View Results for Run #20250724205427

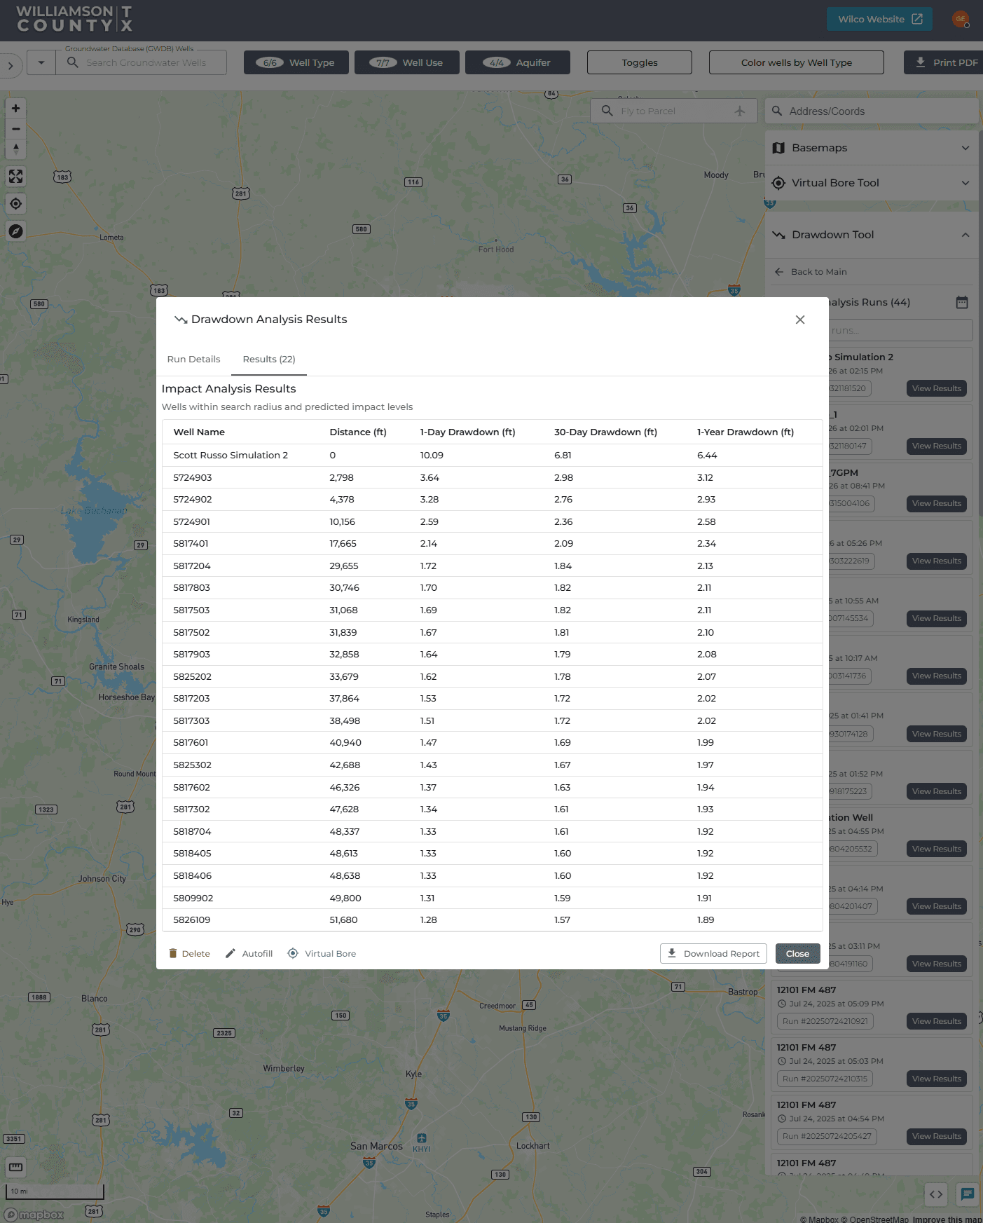click(x=936, y=1136)
